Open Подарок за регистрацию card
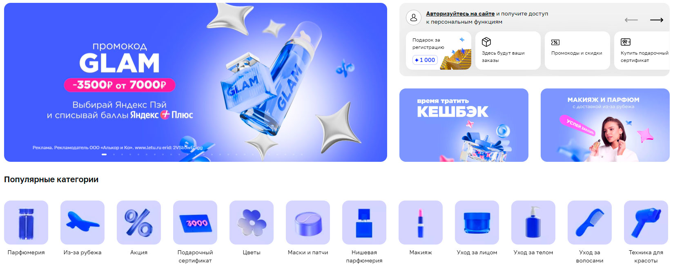The image size is (673, 269). [439, 51]
